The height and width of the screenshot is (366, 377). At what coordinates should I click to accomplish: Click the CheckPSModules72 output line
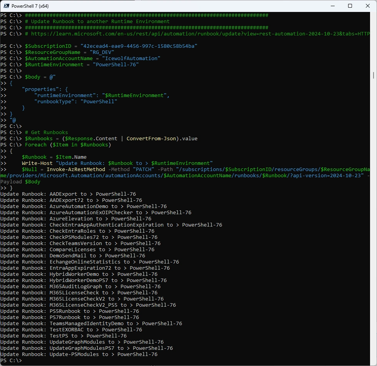point(79,237)
